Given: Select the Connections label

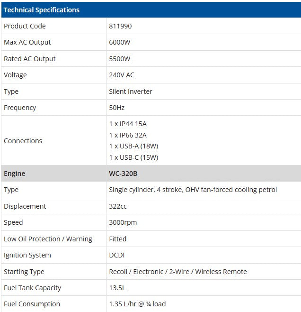Looking at the screenshot, I should click(23, 141).
